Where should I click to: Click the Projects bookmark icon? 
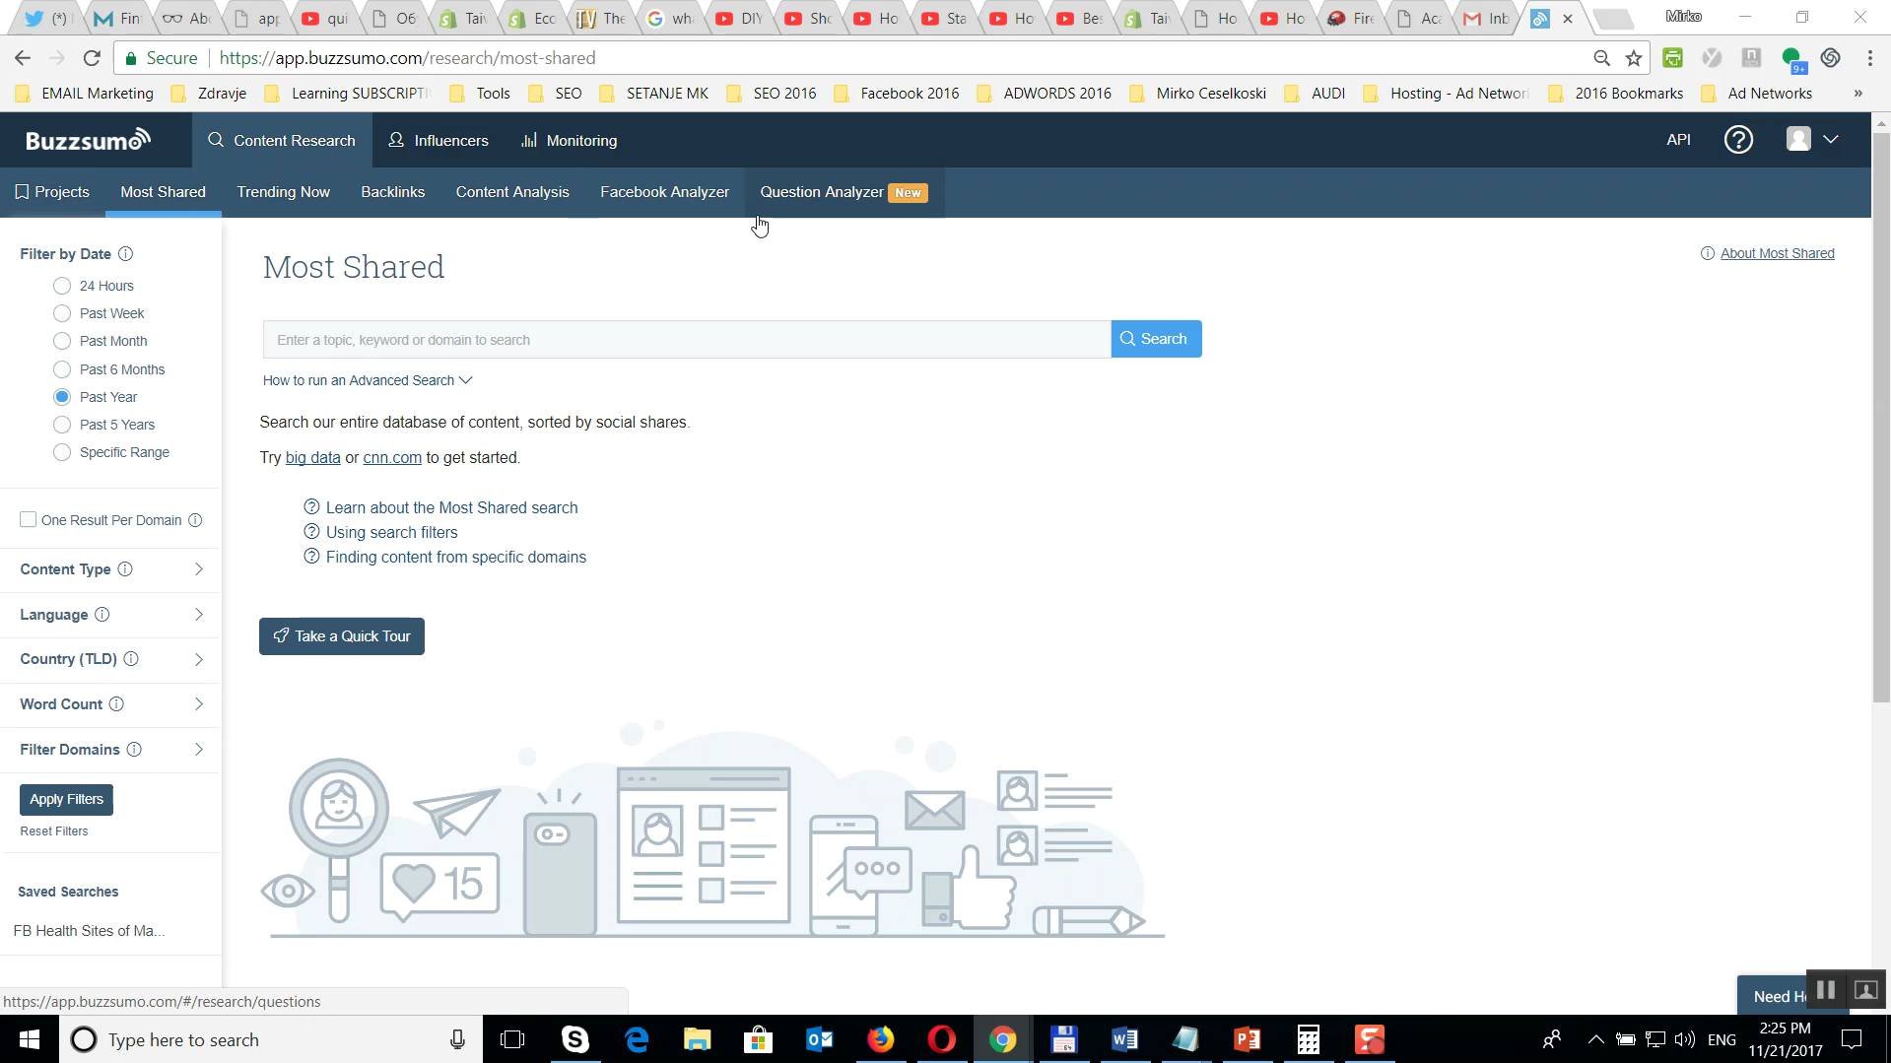(23, 191)
